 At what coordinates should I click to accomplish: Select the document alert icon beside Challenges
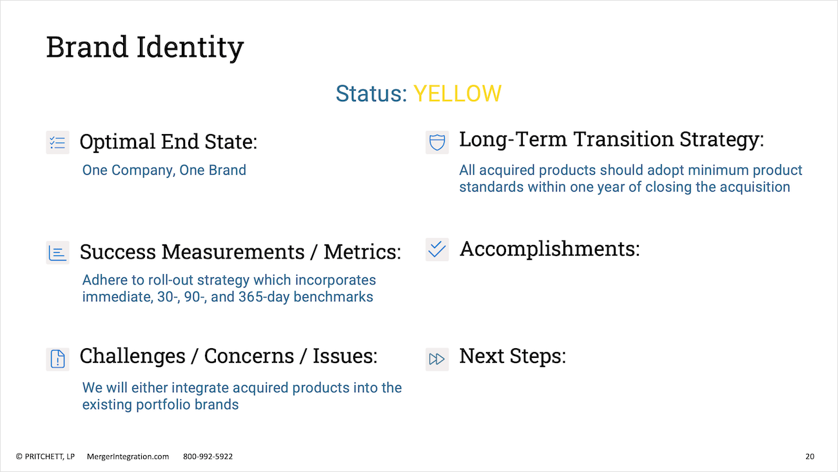pos(57,359)
